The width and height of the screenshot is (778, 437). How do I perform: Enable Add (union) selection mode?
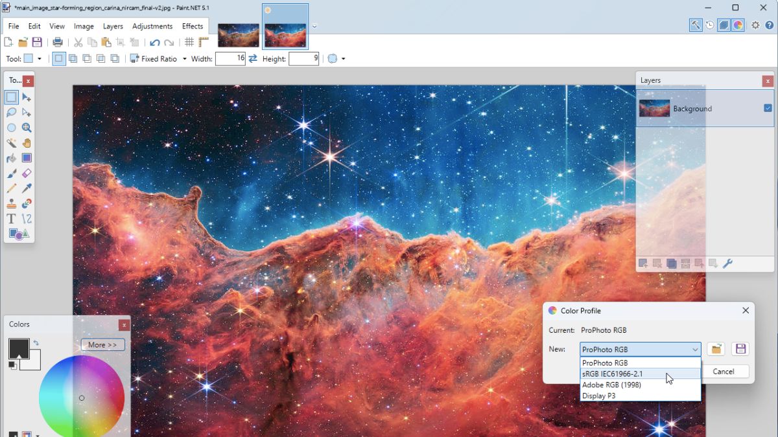coord(73,58)
